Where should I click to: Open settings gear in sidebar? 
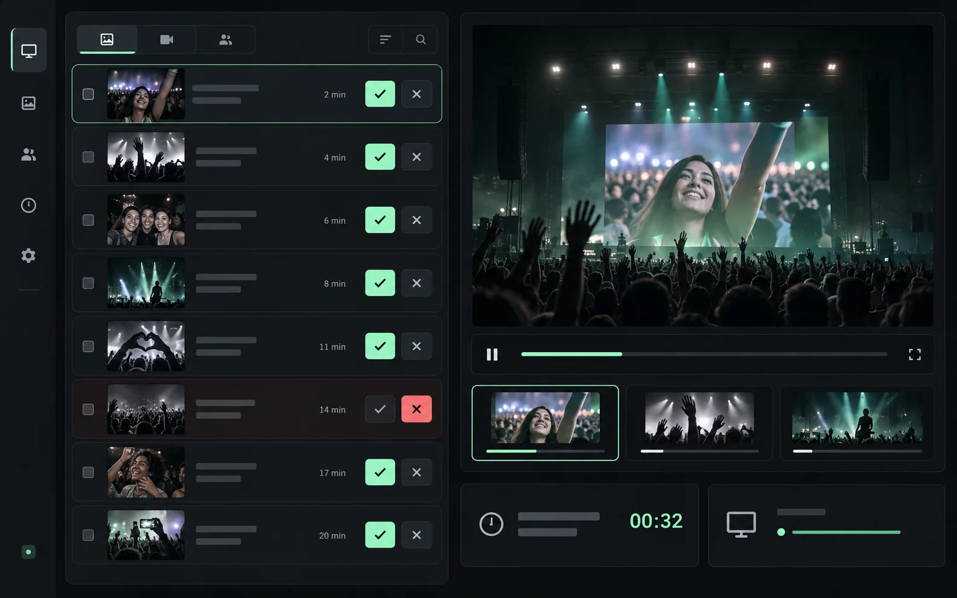pos(28,256)
